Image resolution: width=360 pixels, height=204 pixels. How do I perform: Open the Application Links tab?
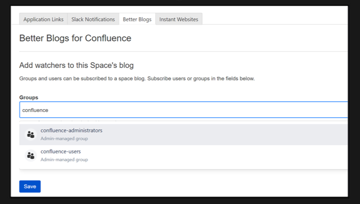pyautogui.click(x=43, y=19)
